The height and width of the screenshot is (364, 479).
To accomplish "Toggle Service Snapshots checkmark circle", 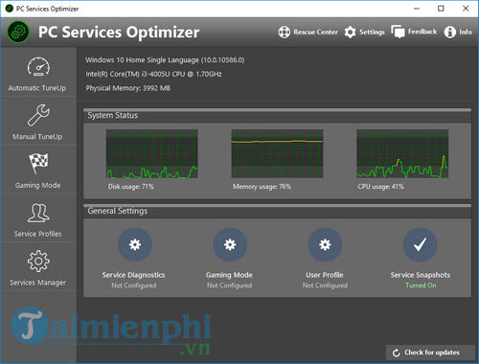I will [420, 244].
